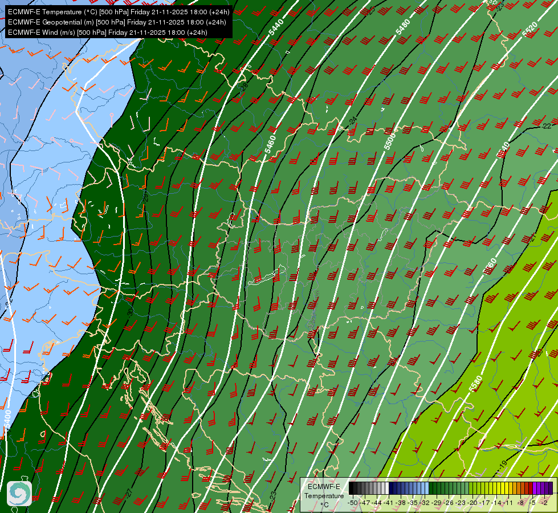
Task: Click the Wind 500 hPa title line
Action: pos(108,32)
